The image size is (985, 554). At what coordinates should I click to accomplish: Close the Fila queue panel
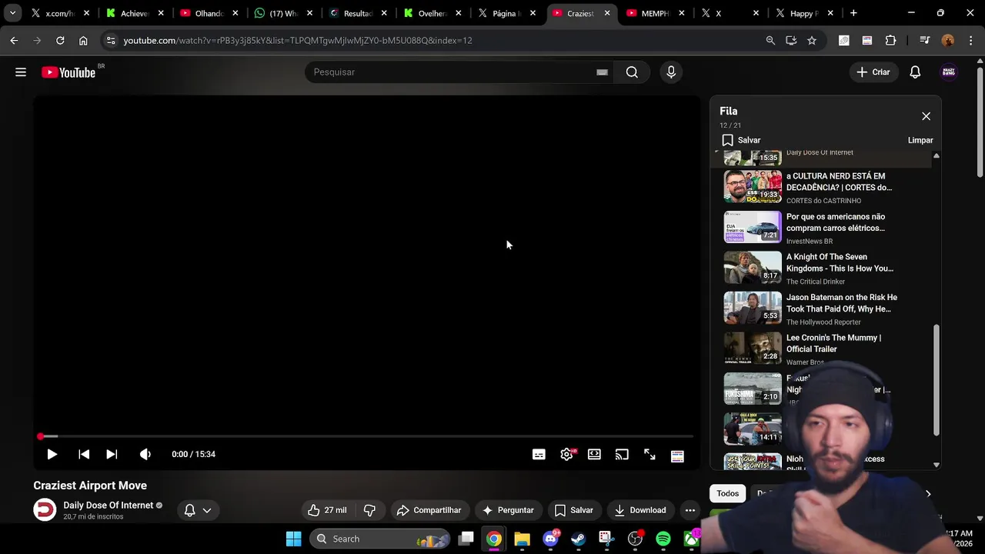[x=926, y=116]
